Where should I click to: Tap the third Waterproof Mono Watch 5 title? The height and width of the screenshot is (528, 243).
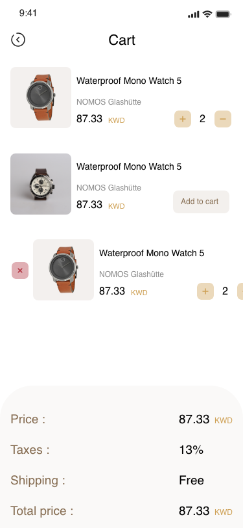click(152, 253)
